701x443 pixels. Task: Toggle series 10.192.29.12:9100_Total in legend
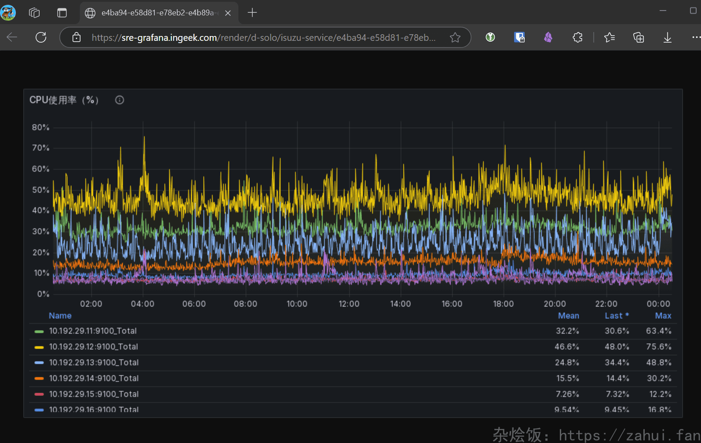click(x=94, y=347)
